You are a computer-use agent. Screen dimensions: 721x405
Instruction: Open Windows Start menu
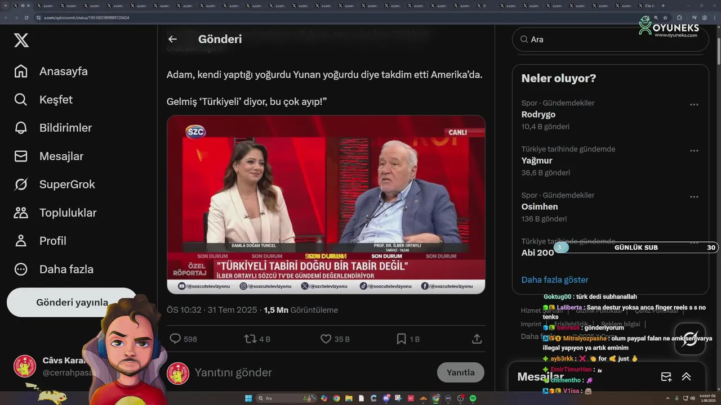coord(248,398)
